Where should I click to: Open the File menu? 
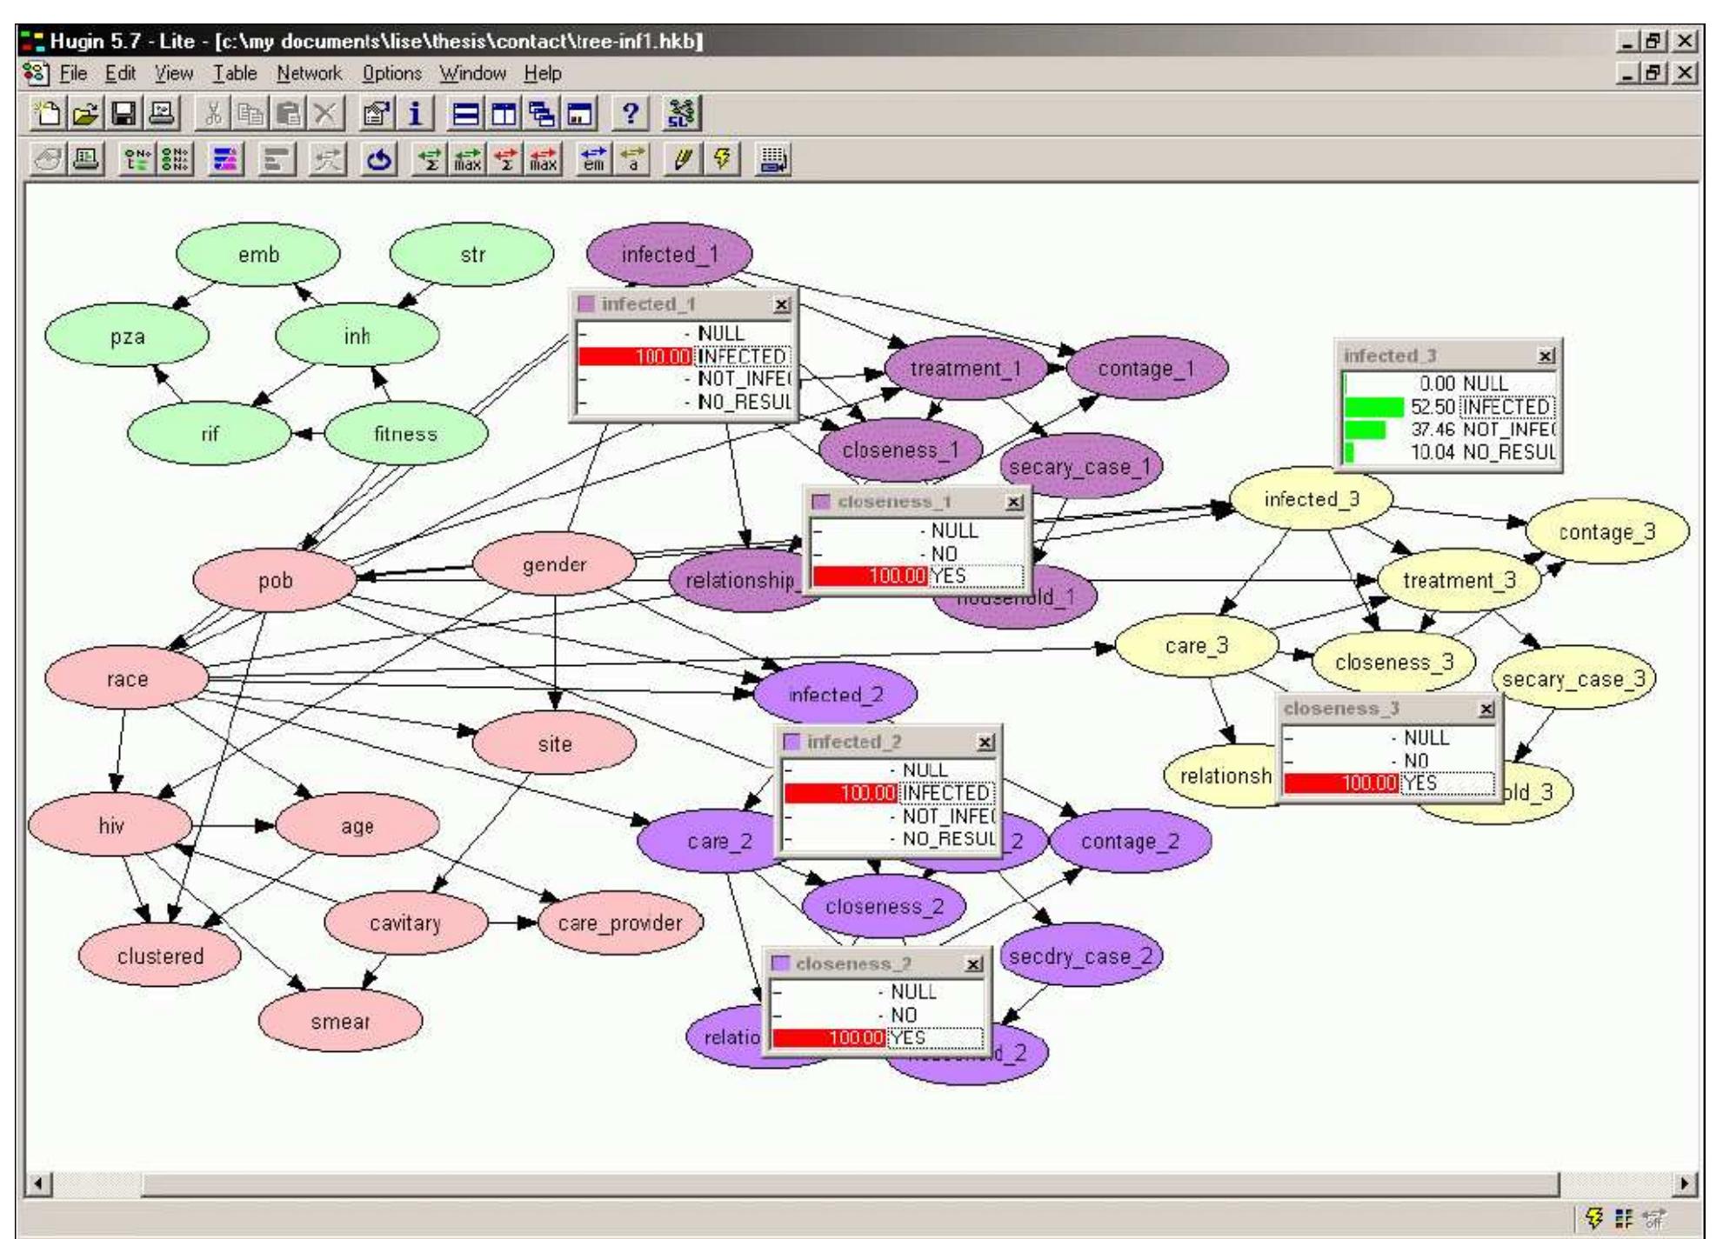pos(73,74)
